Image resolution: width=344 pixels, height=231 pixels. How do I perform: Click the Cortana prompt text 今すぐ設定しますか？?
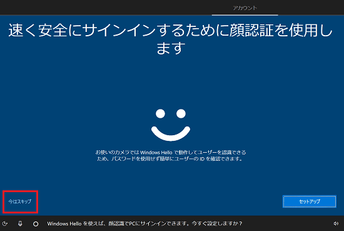tap(217, 223)
